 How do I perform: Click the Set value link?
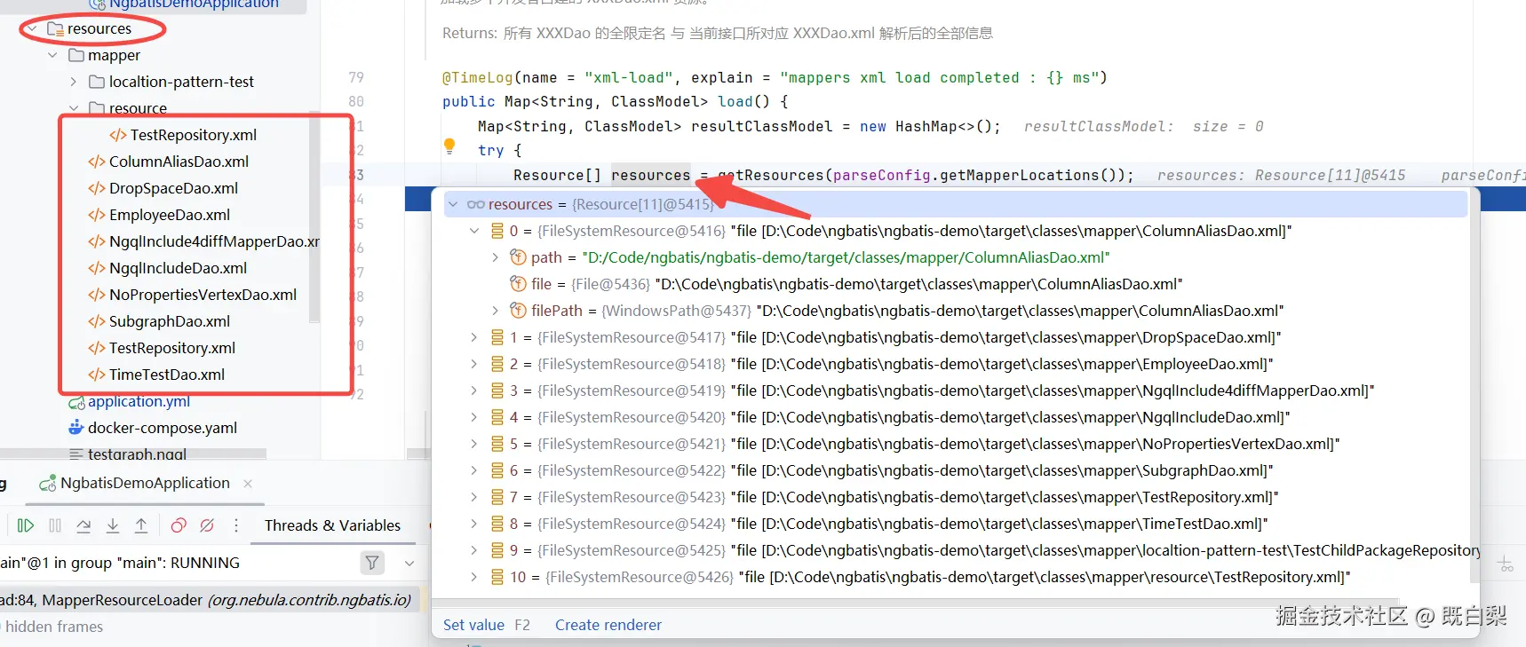pyautogui.click(x=473, y=625)
